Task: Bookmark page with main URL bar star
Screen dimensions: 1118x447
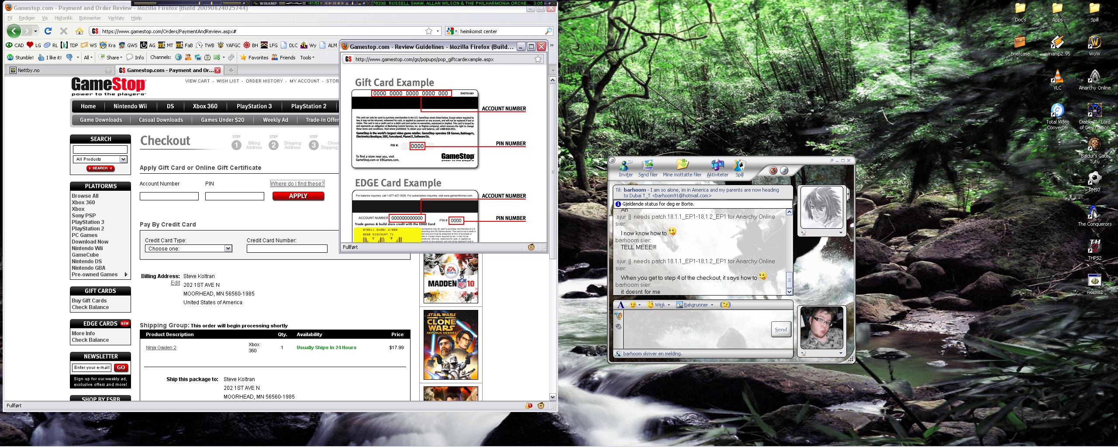Action: (429, 31)
